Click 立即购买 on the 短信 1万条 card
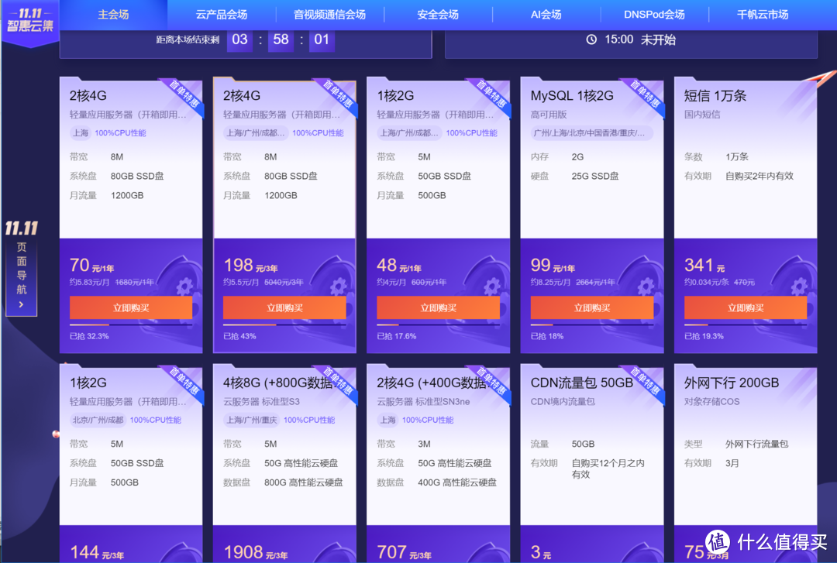 (x=745, y=308)
